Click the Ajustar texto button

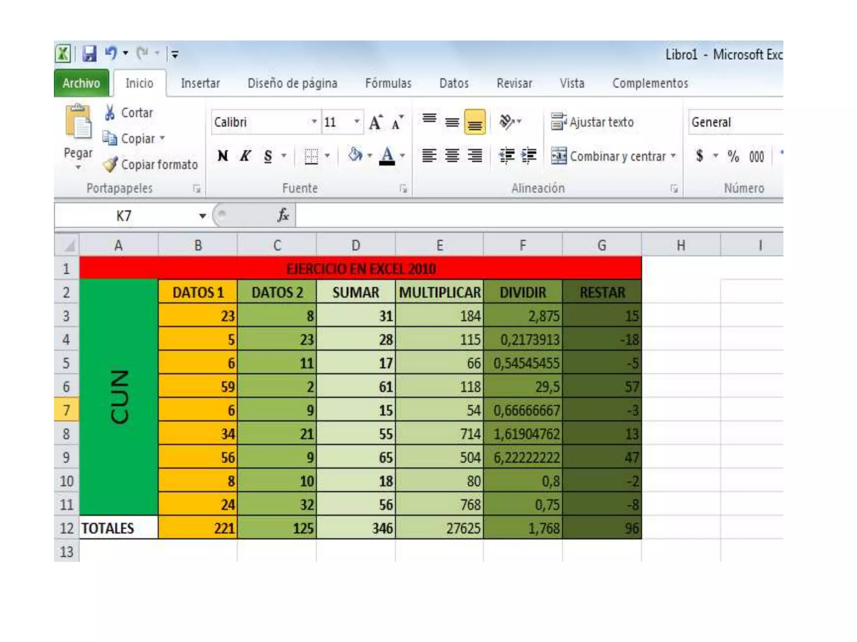point(593,122)
